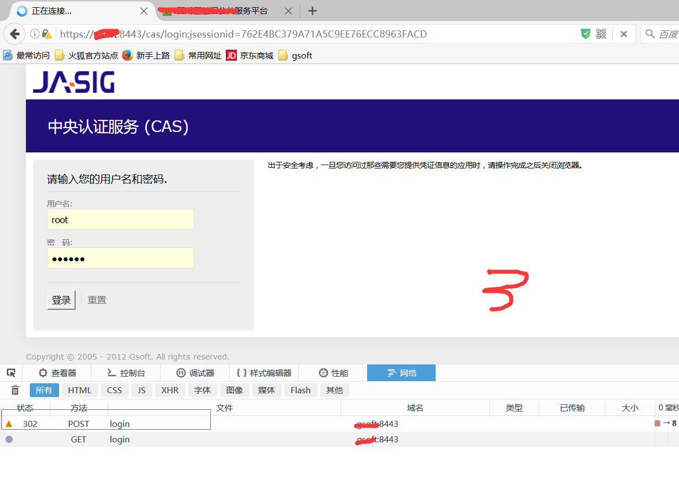Sort by the 大小 column header
Viewport: 679px width, 486px height.
630,408
